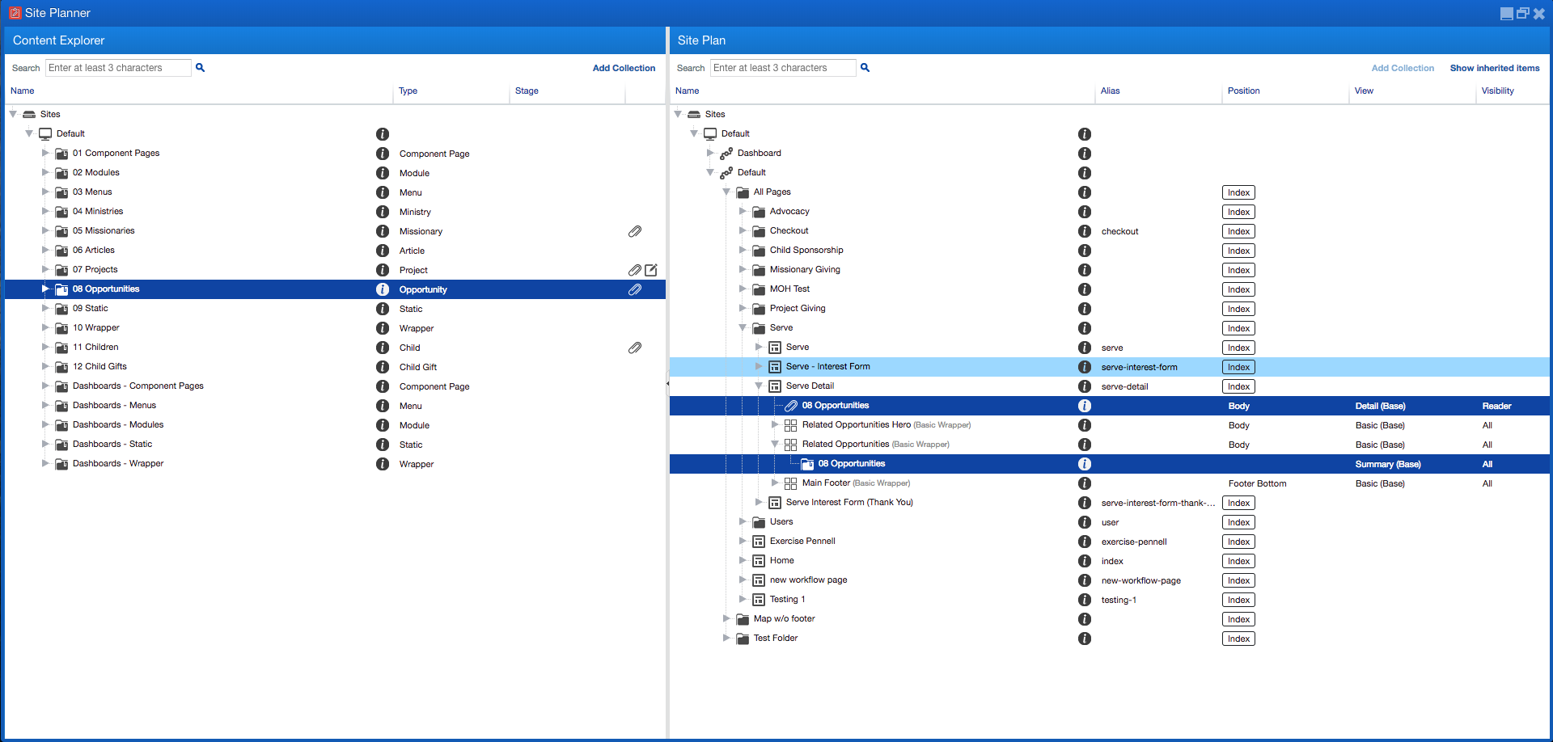Select Serve Interest Form (Thank You) page
The width and height of the screenshot is (1553, 742).
coord(849,502)
